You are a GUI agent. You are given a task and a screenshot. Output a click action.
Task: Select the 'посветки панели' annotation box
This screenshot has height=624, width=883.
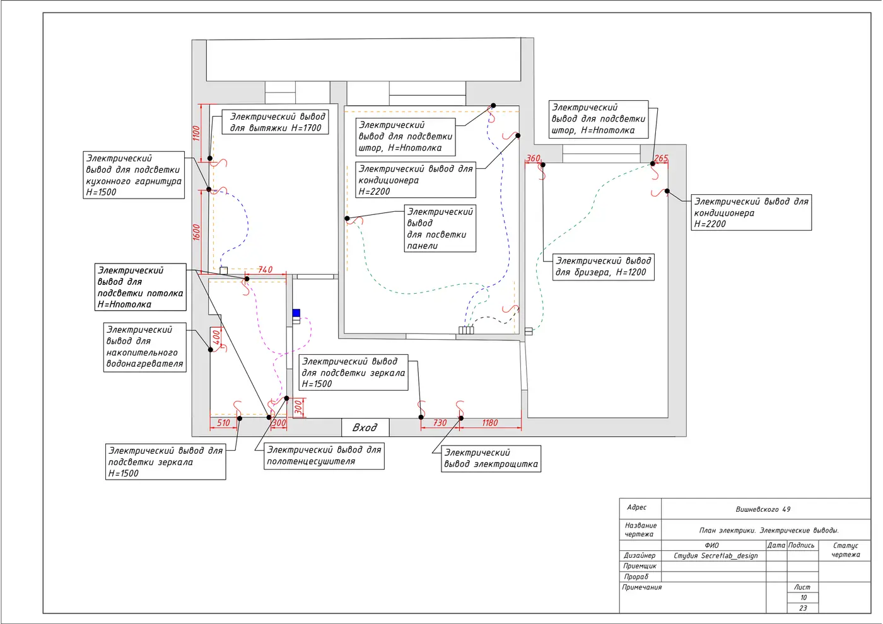point(440,229)
